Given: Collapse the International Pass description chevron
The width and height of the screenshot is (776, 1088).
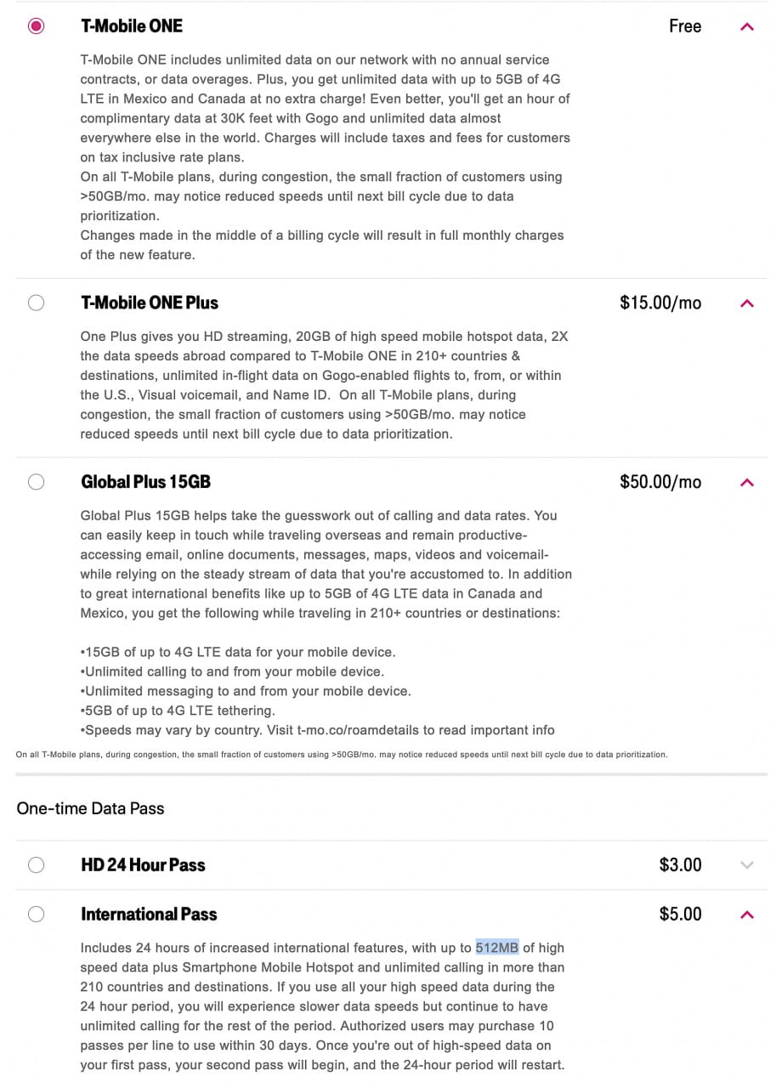Looking at the screenshot, I should pyautogui.click(x=747, y=915).
